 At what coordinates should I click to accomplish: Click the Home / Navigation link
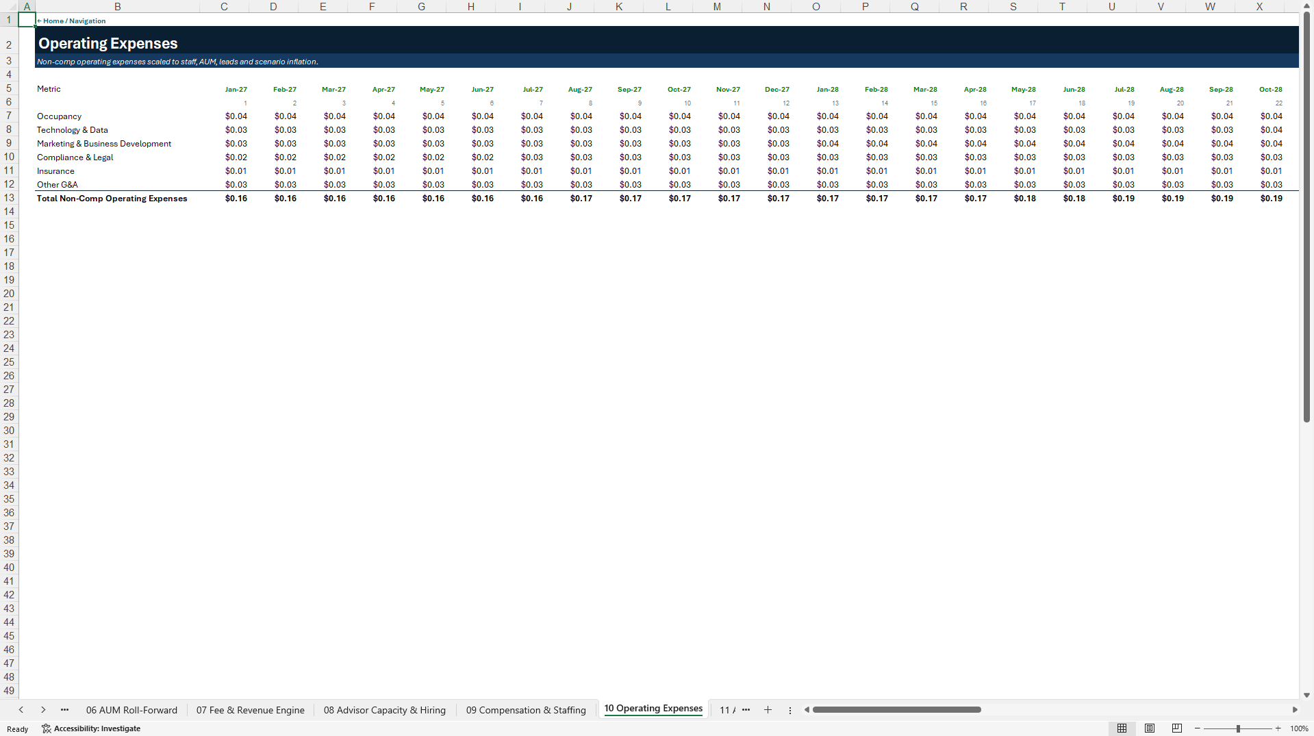coord(71,21)
